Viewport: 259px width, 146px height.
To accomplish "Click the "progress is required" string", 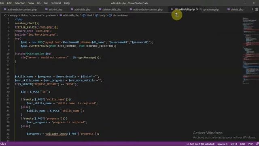I will tap(68, 122).
